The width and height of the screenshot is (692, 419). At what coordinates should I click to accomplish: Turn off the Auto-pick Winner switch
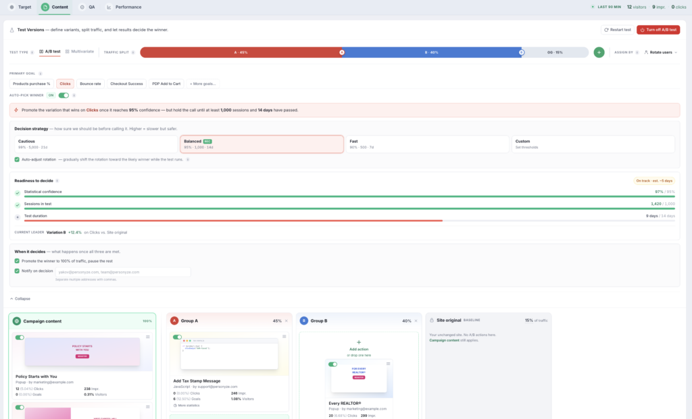[64, 95]
